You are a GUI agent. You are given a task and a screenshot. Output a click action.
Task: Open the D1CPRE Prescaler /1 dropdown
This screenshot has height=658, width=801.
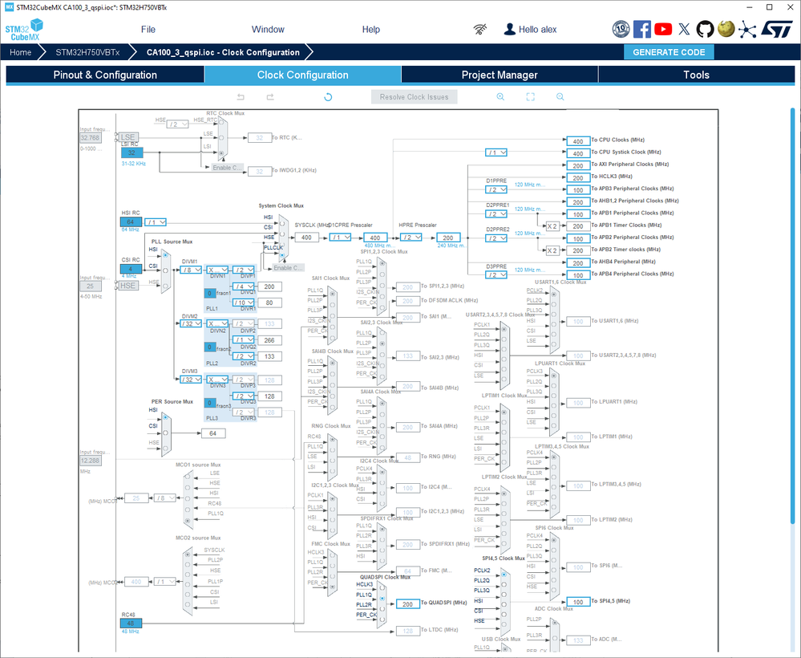pos(340,238)
